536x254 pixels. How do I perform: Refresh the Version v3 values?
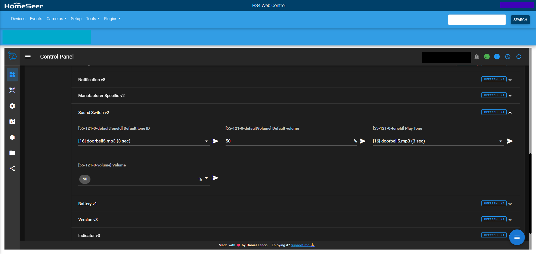tap(494, 219)
